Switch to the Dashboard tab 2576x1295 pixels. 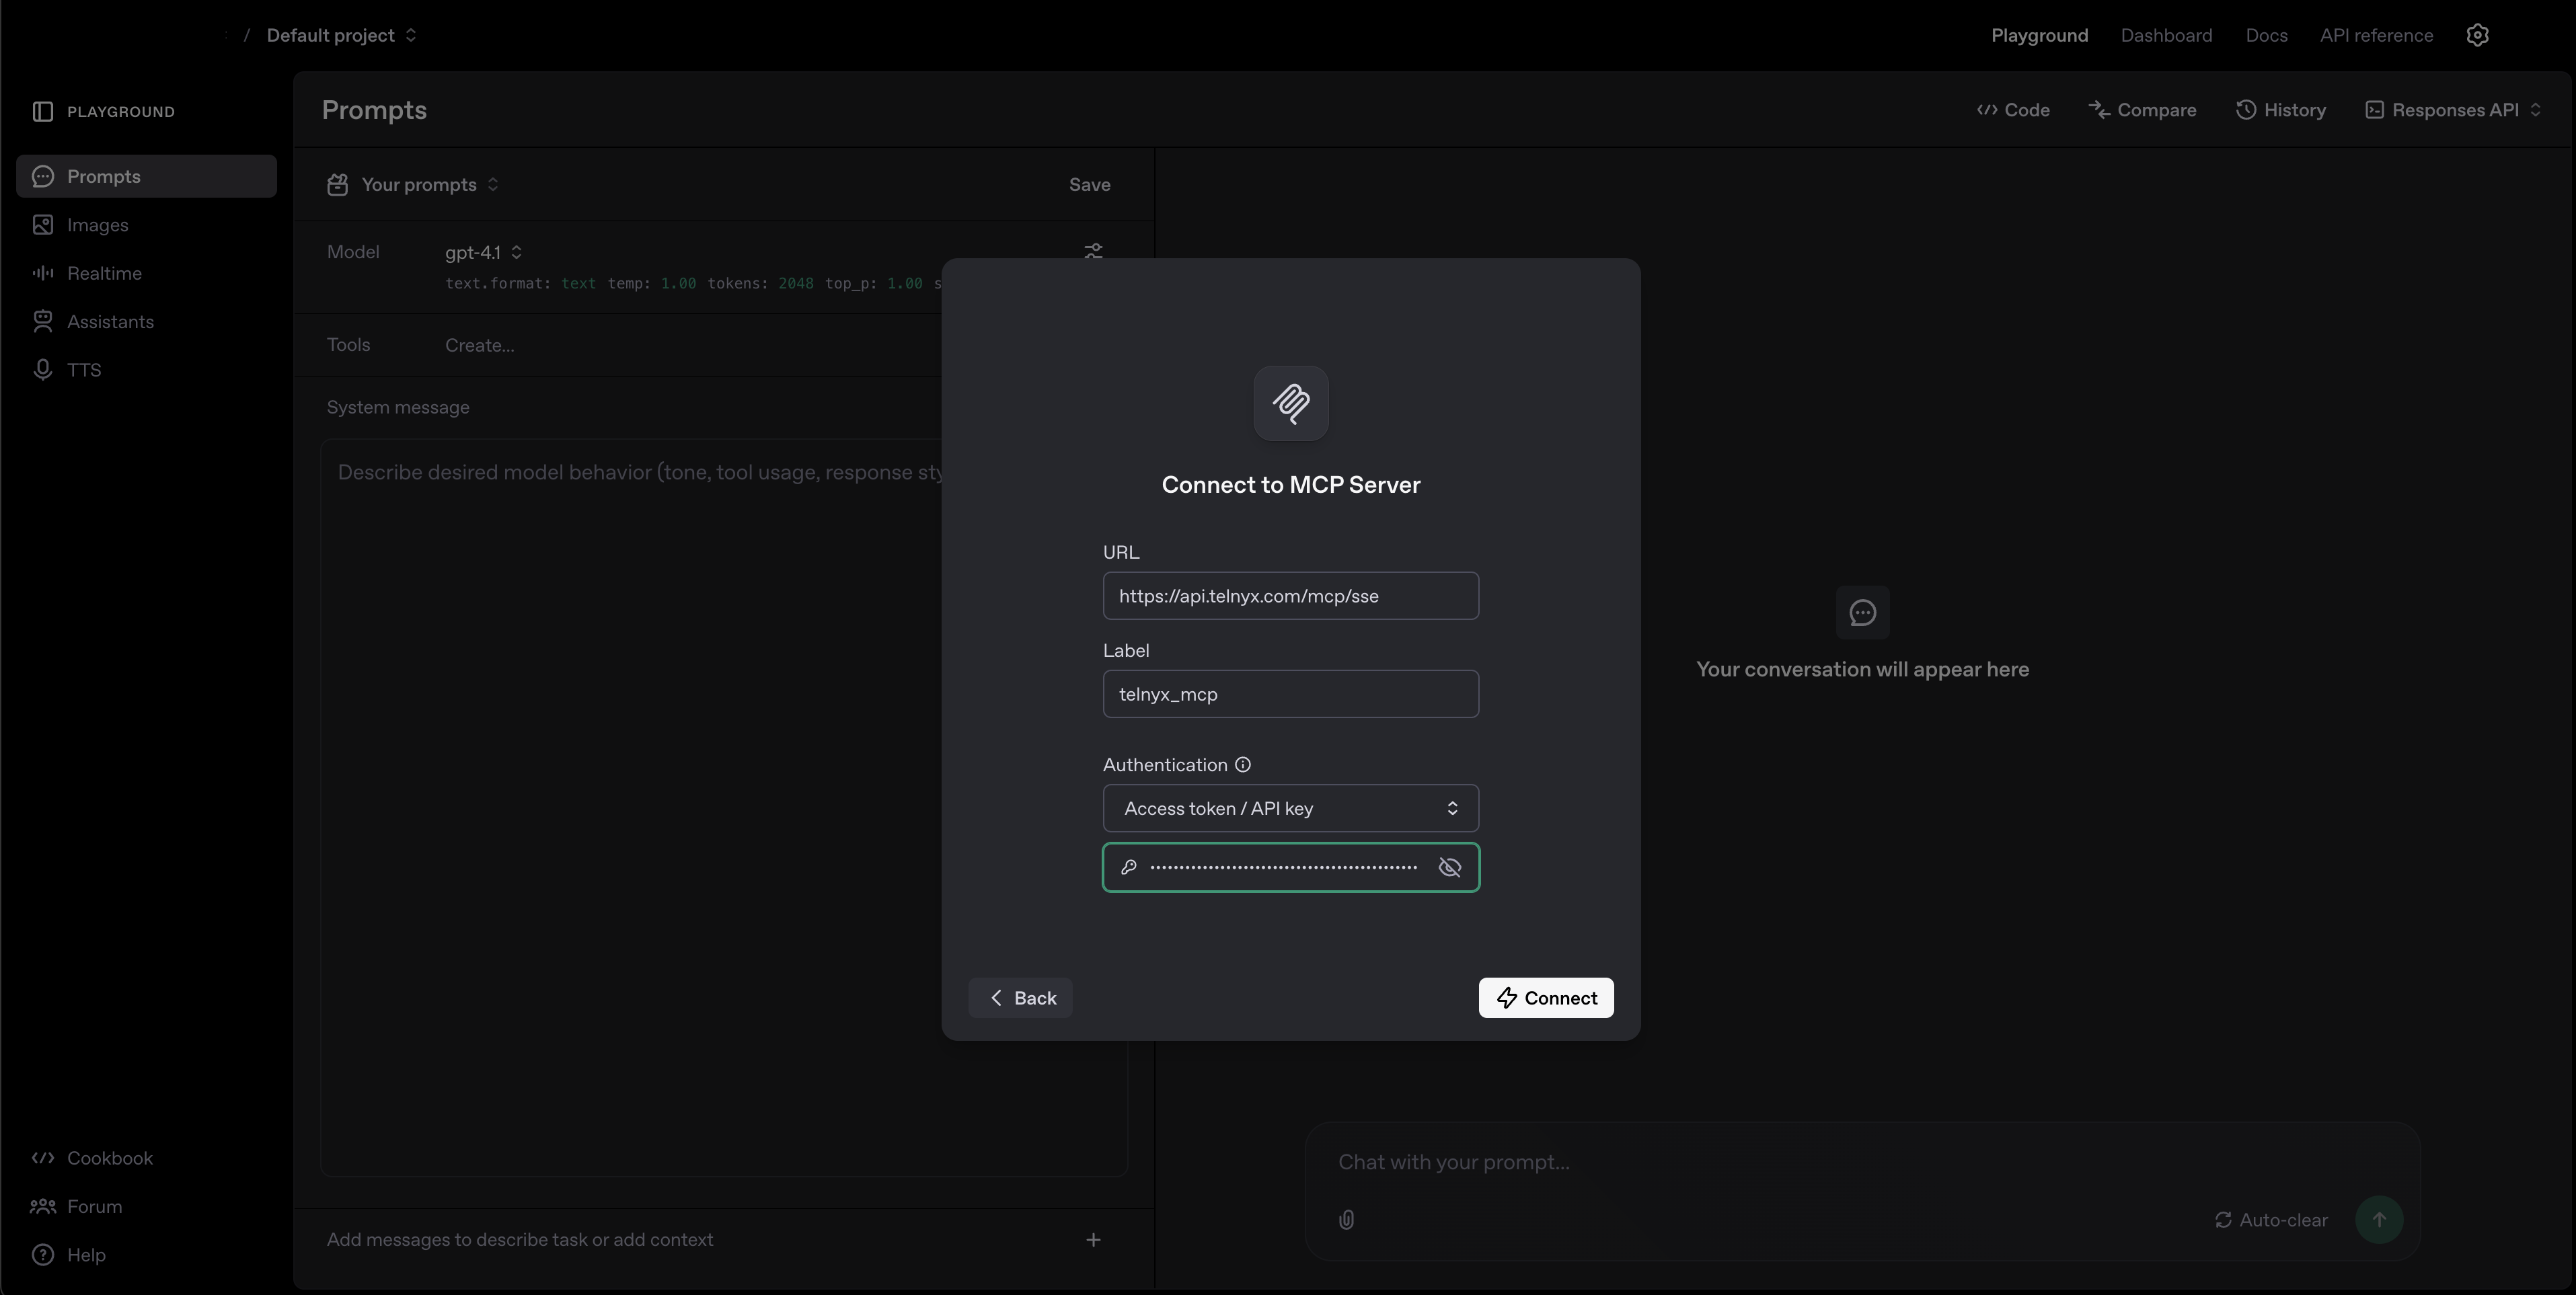point(2166,35)
